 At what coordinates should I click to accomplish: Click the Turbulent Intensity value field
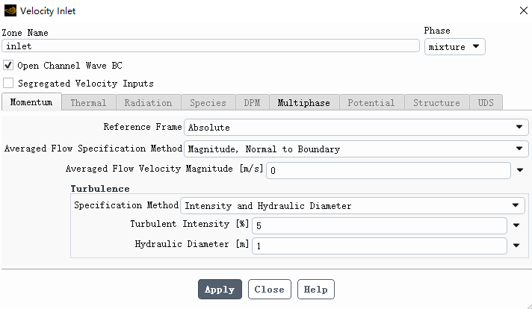(380, 225)
